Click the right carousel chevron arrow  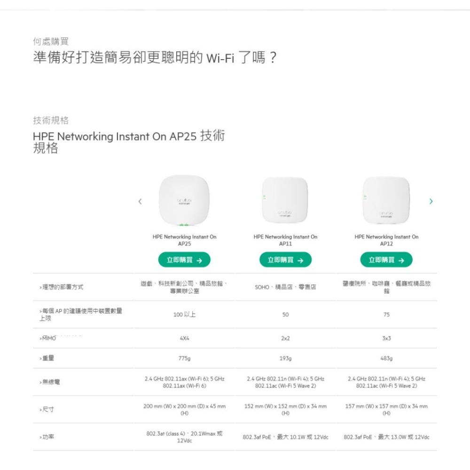[x=431, y=201]
